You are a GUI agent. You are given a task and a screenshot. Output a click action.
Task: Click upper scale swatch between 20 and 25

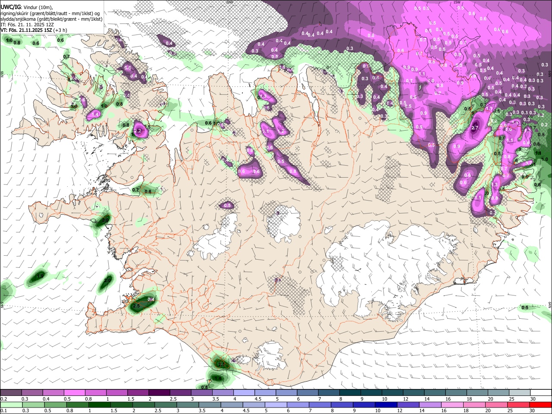pos(499,392)
